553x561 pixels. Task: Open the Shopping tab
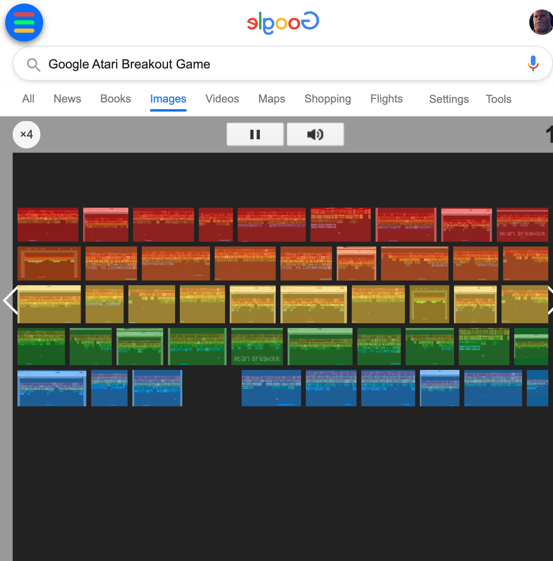(x=328, y=99)
